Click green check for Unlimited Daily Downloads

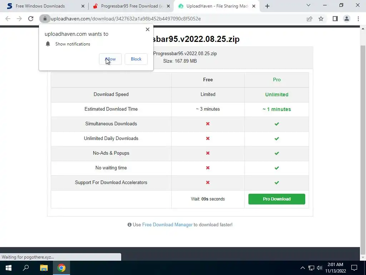(x=277, y=139)
